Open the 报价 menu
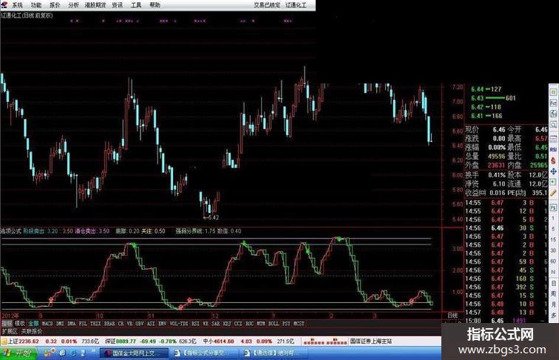This screenshot has height=360, width=559. pyautogui.click(x=54, y=5)
